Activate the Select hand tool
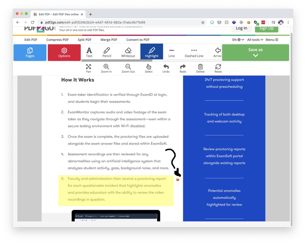This screenshot has height=244, width=306. point(149,68)
